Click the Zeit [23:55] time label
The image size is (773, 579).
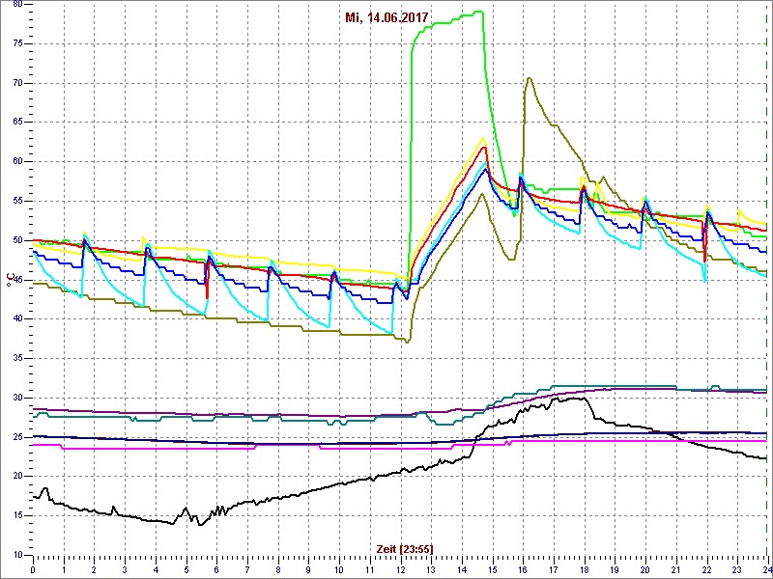(405, 548)
